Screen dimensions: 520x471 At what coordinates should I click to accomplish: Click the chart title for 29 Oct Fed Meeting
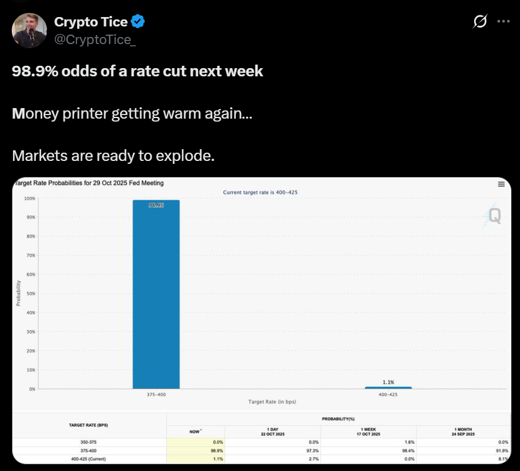(88, 183)
